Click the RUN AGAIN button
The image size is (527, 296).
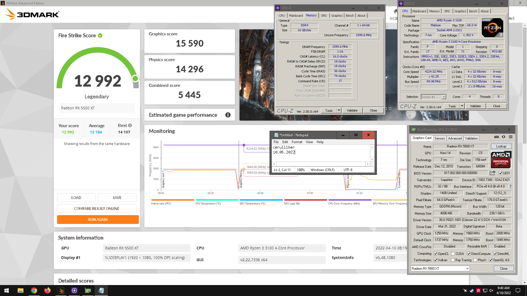(x=98, y=220)
